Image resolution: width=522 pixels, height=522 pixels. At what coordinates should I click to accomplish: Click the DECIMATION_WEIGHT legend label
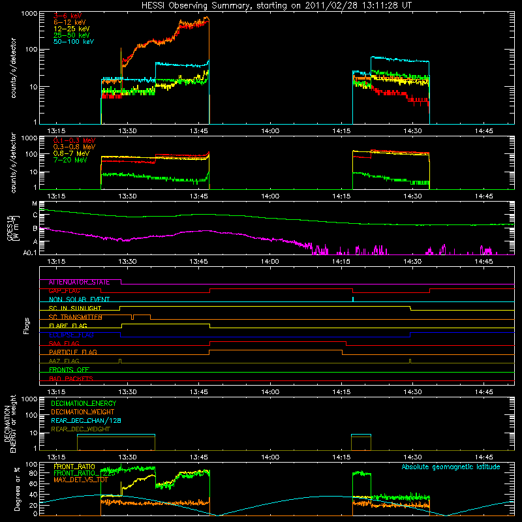[x=83, y=412]
